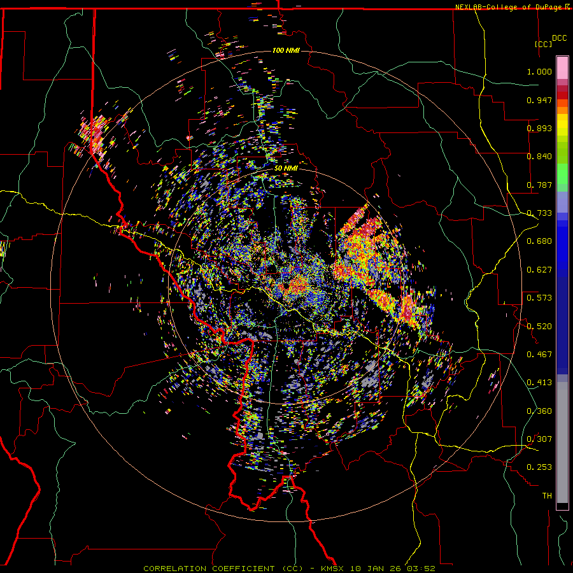Click the 0.573 legend value

[x=539, y=298]
